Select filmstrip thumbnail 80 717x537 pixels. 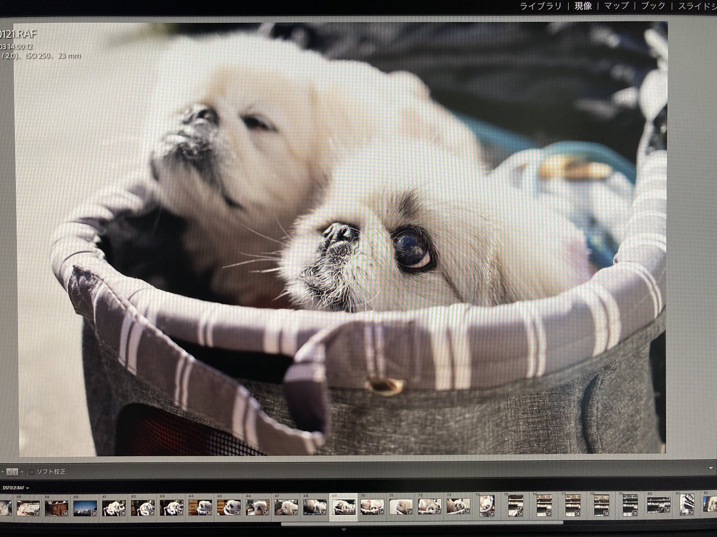659,505
